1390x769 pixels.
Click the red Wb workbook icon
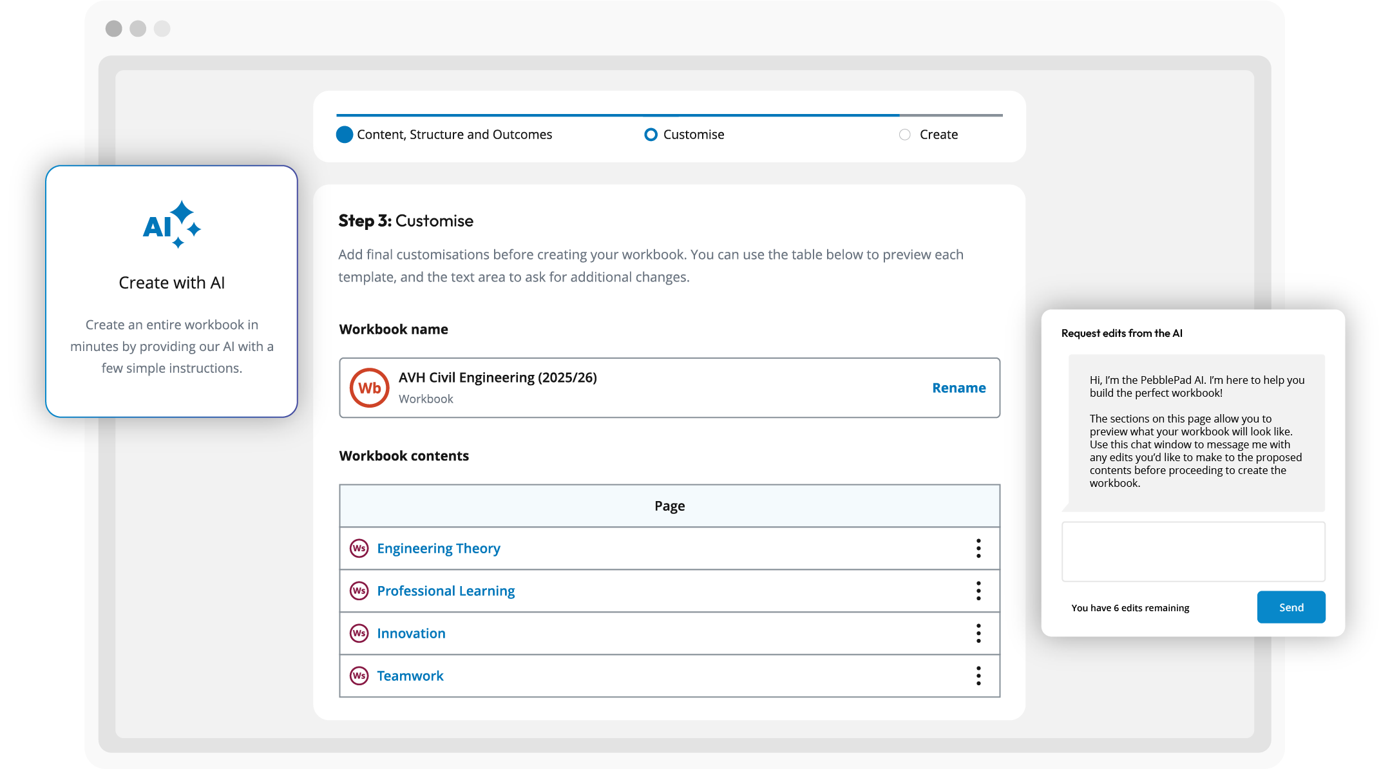(369, 388)
